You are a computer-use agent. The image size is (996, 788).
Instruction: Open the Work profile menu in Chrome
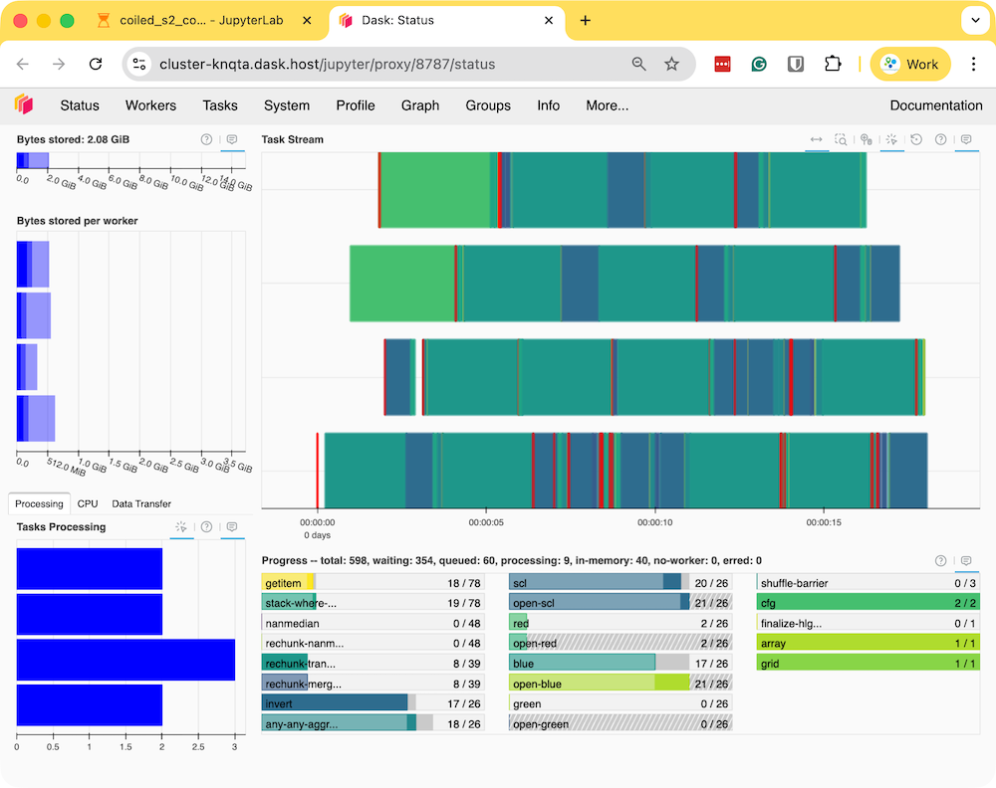point(910,64)
